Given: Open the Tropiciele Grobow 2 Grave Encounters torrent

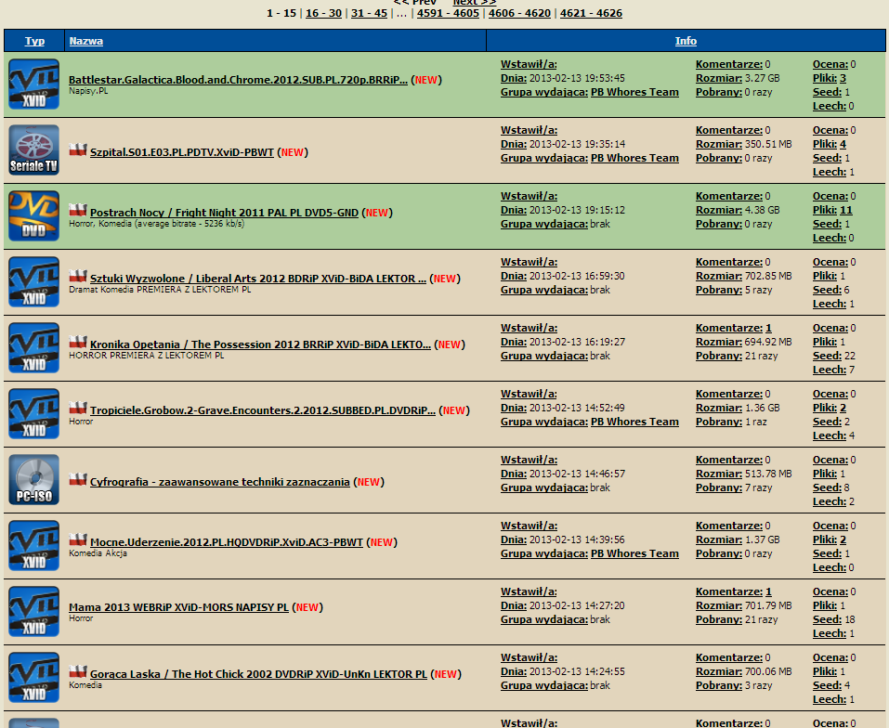Looking at the screenshot, I should (x=263, y=410).
